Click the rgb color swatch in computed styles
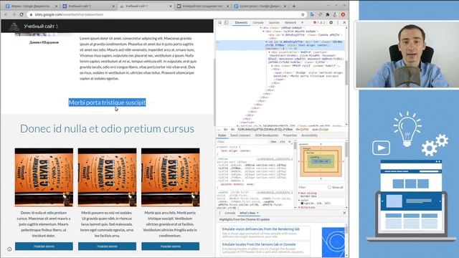Image resolution: width=459 pixels, height=258 pixels. [x=303, y=204]
